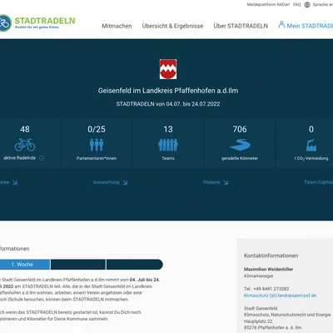Click the Geisenfeld coat of arms

pyautogui.click(x=168, y=69)
